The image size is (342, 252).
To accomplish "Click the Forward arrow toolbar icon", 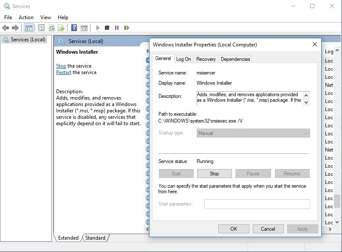I will coord(15,28).
